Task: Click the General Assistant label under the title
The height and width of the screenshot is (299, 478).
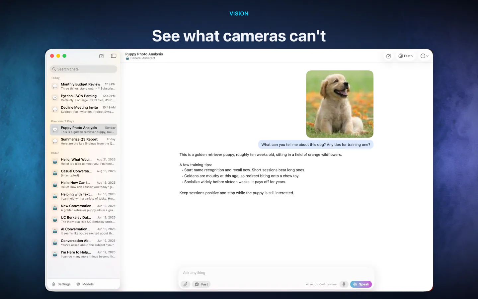Action: 143,58
